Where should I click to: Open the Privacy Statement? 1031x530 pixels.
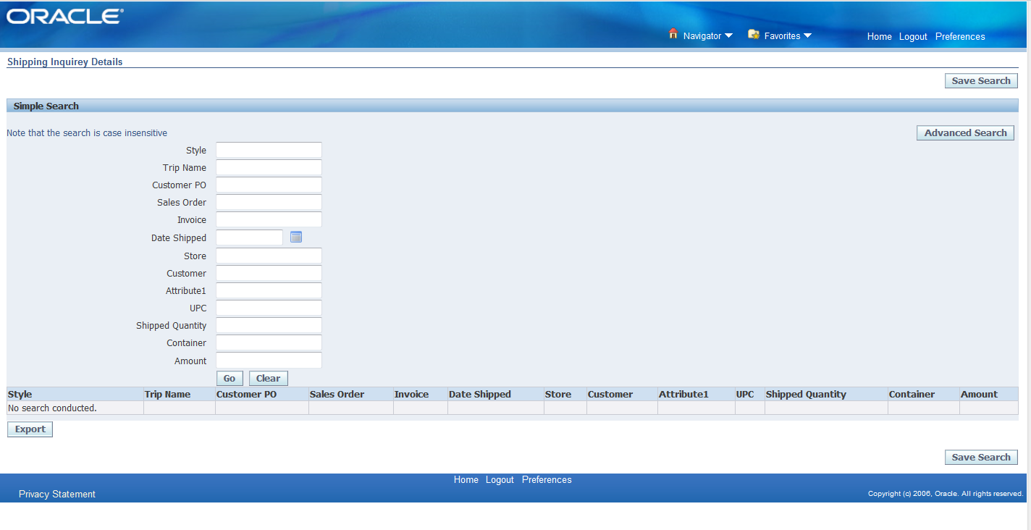(x=56, y=494)
